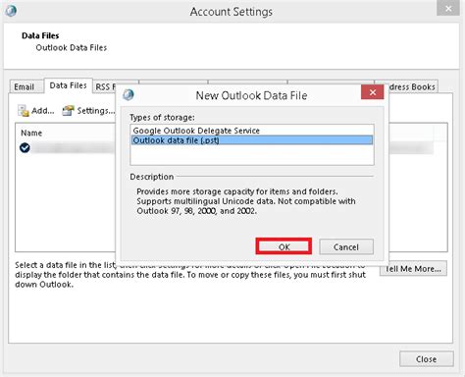Click the Account Settings title bar globe icon
Image resolution: width=465 pixels, height=377 pixels.
pos(11,11)
